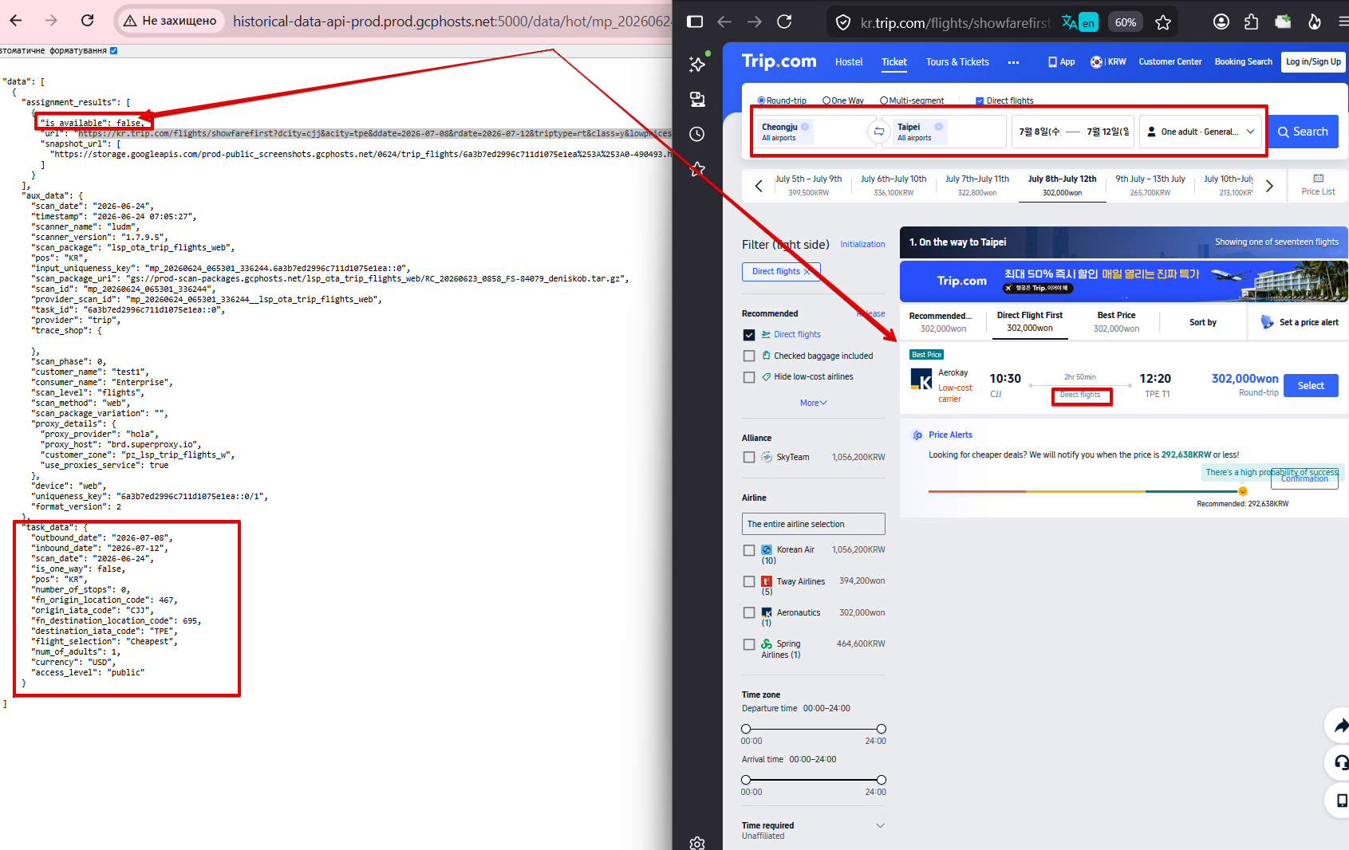This screenshot has width=1349, height=850.
Task: Open the Tours & Tickets tab
Action: 957,62
